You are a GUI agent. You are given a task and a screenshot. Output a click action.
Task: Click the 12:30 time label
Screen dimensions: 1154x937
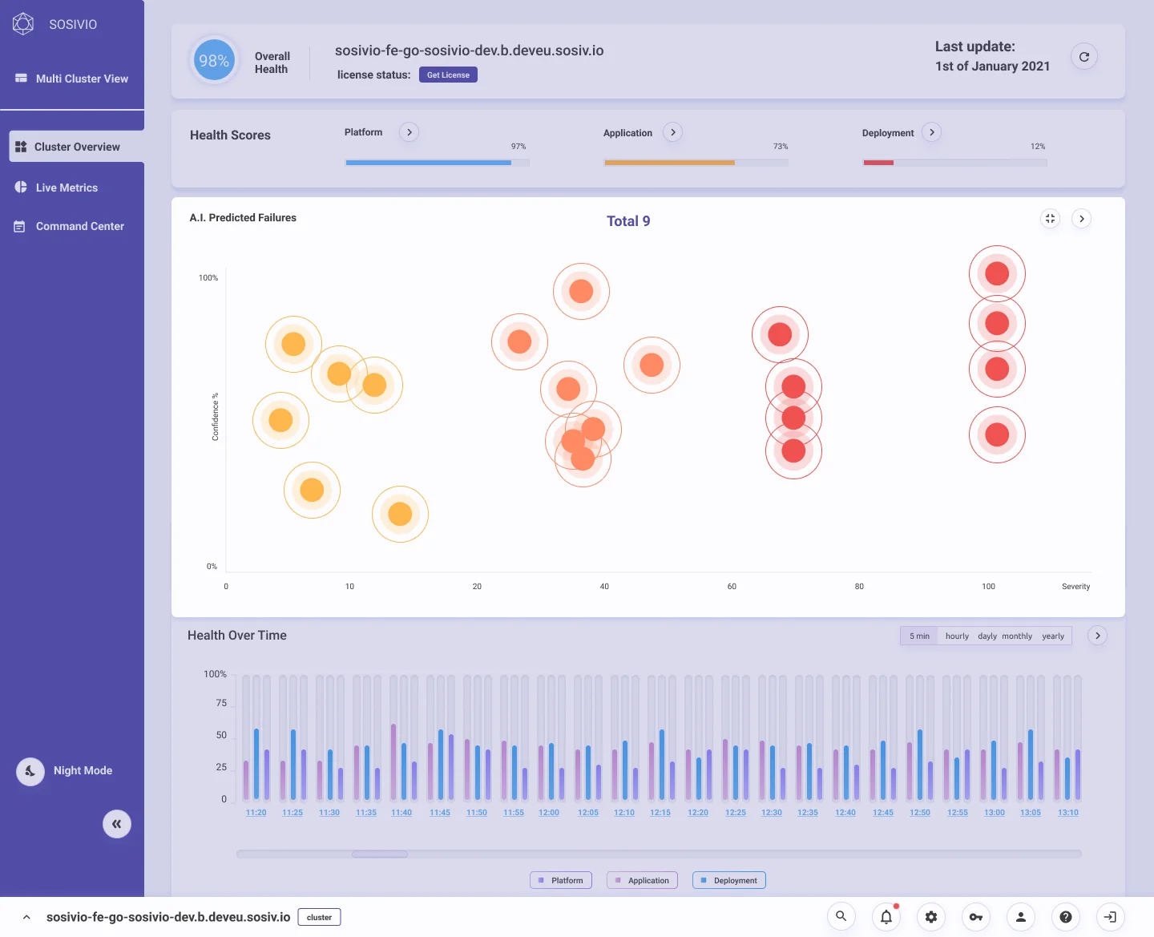[772, 813]
